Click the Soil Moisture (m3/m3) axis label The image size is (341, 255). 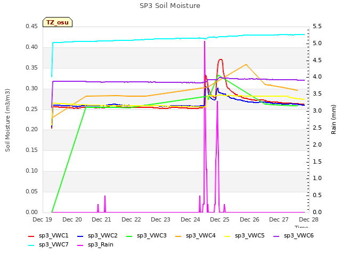7,120
